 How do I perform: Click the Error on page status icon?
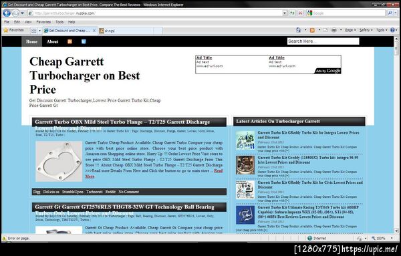pyautogui.click(x=5, y=239)
